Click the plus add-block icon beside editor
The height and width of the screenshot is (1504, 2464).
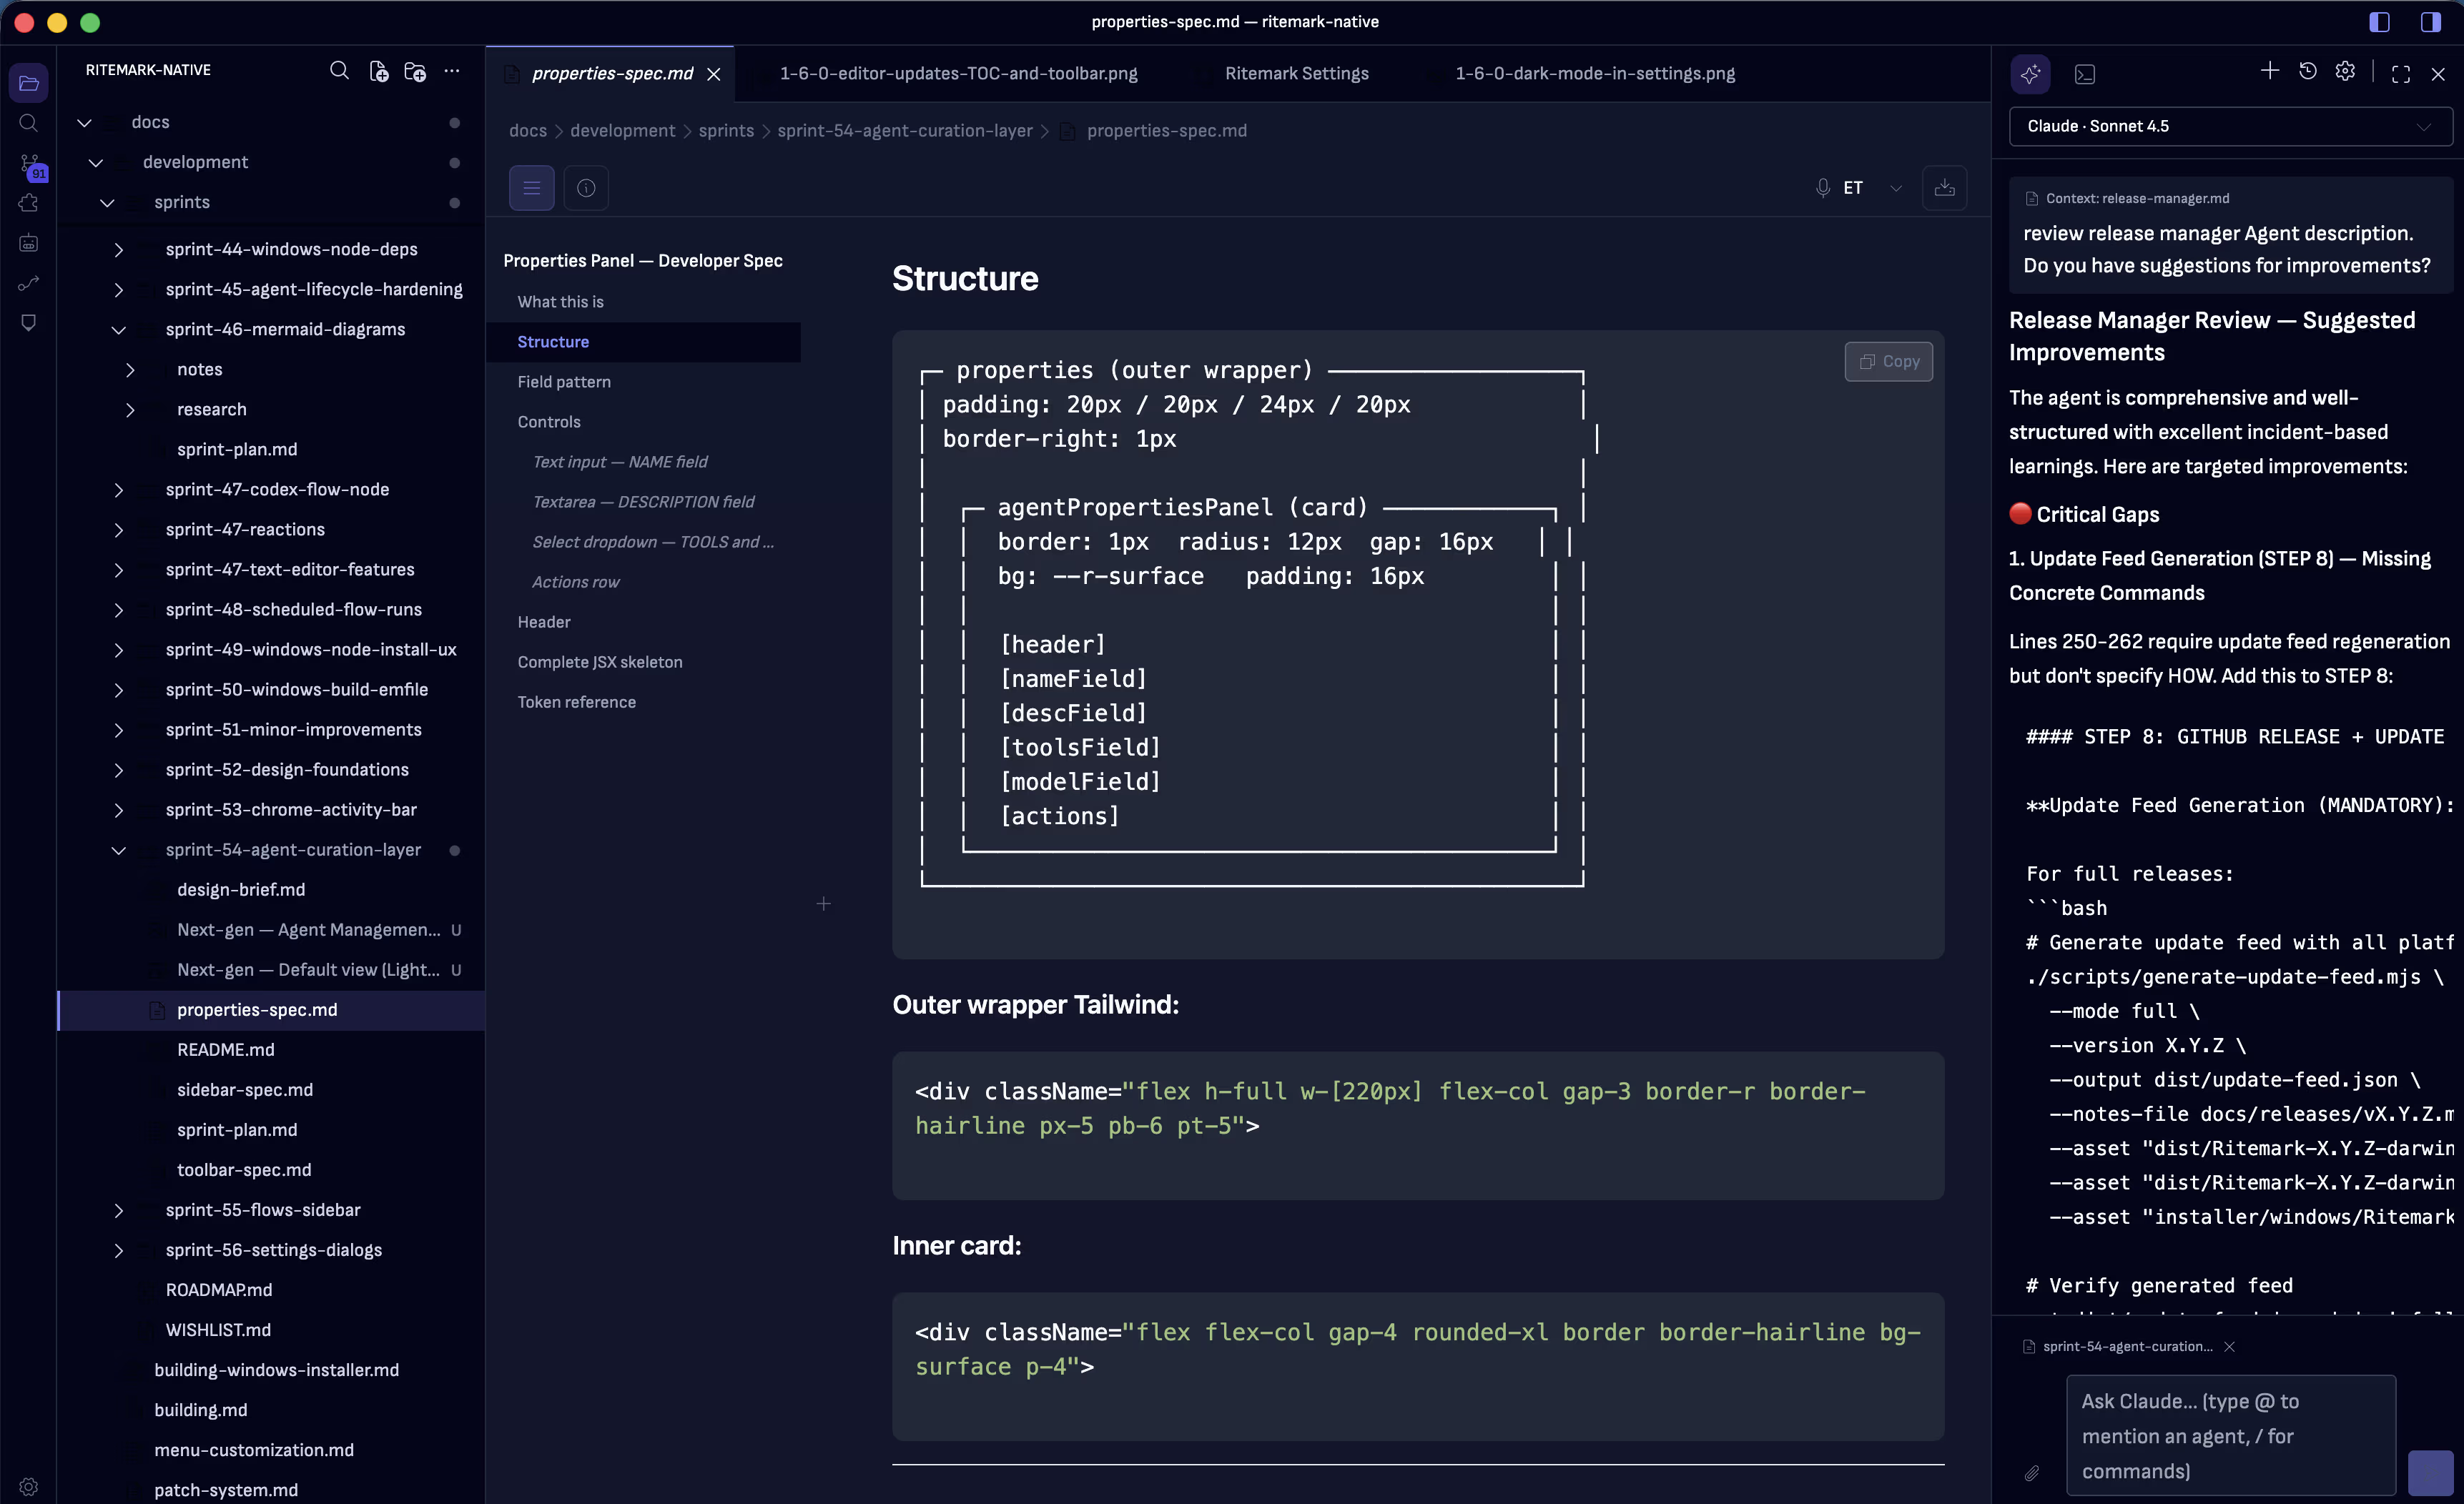tap(823, 904)
